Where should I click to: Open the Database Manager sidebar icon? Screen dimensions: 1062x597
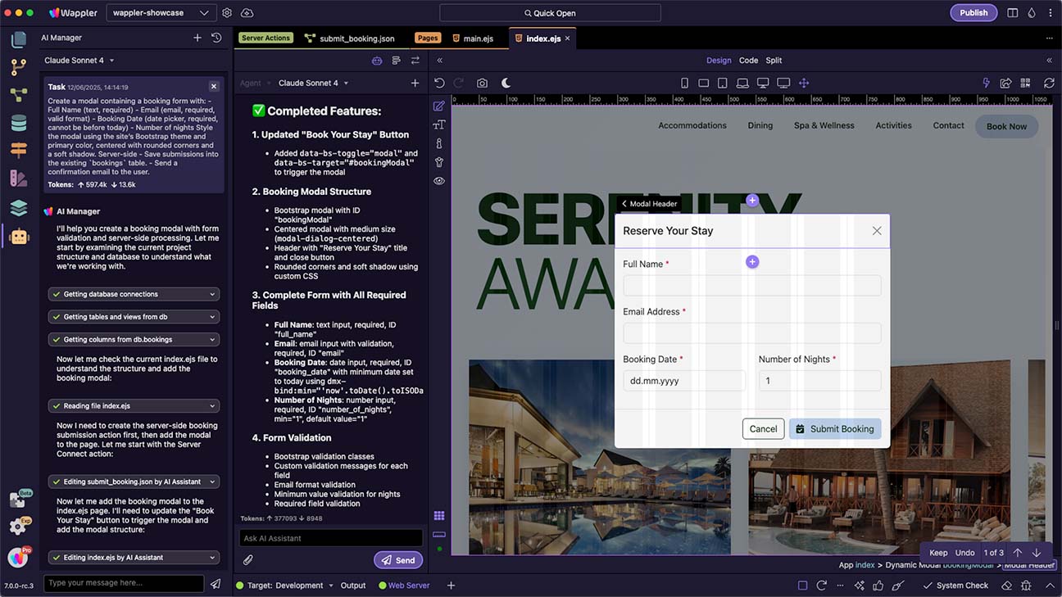(18, 123)
